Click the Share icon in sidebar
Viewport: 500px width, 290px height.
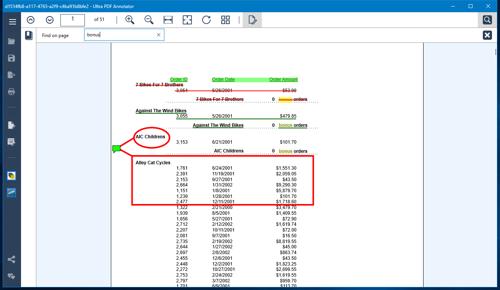point(11,260)
